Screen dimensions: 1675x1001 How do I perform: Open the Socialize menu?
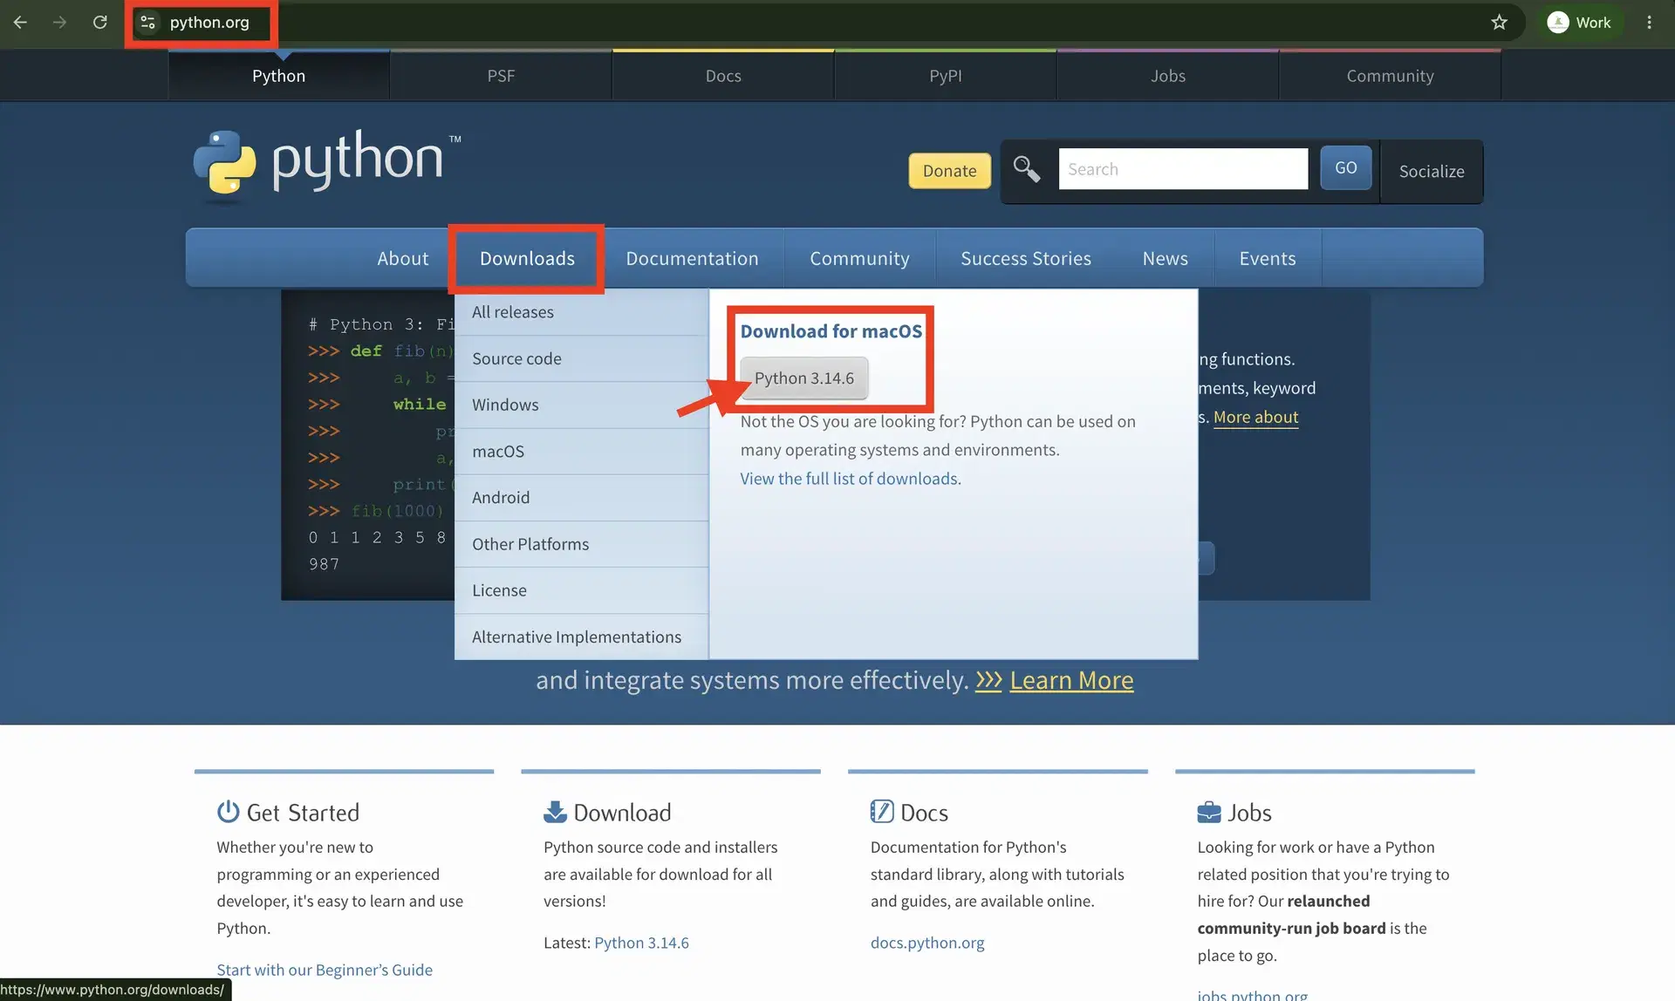click(x=1432, y=172)
